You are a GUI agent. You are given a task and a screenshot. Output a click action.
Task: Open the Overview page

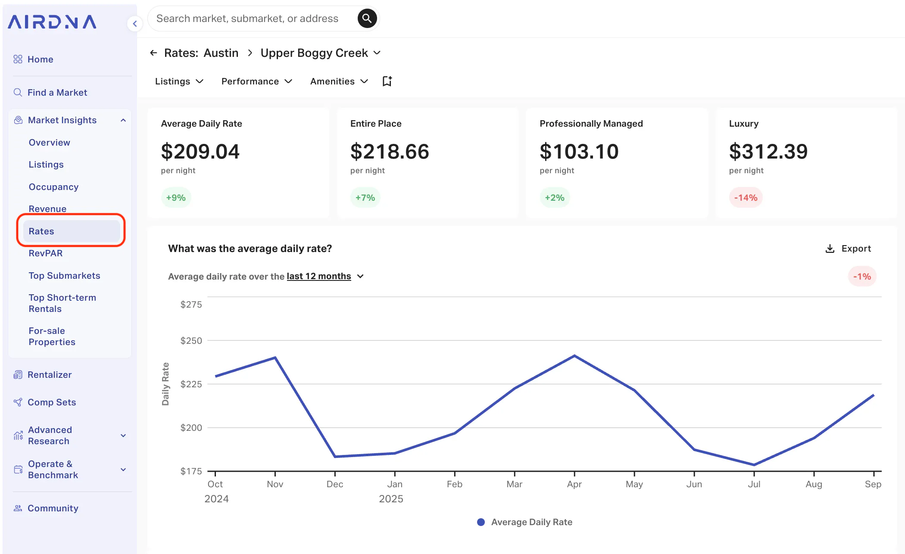[x=49, y=143]
